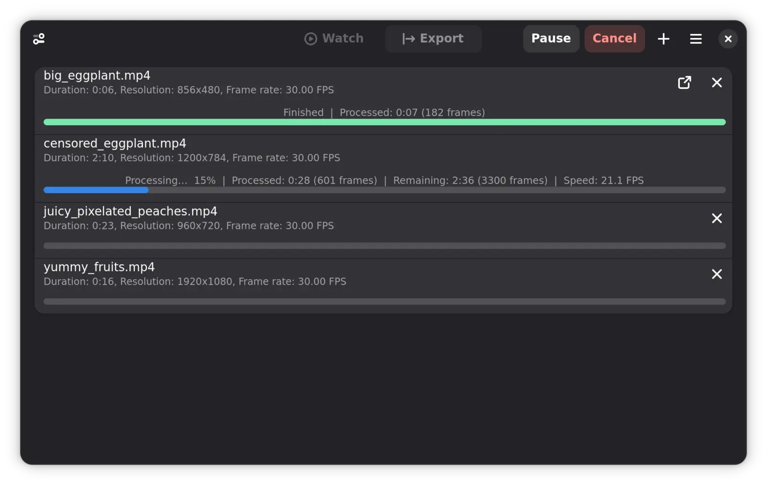
Task: Click the sliders settings icon in the header bar
Action: click(x=39, y=39)
